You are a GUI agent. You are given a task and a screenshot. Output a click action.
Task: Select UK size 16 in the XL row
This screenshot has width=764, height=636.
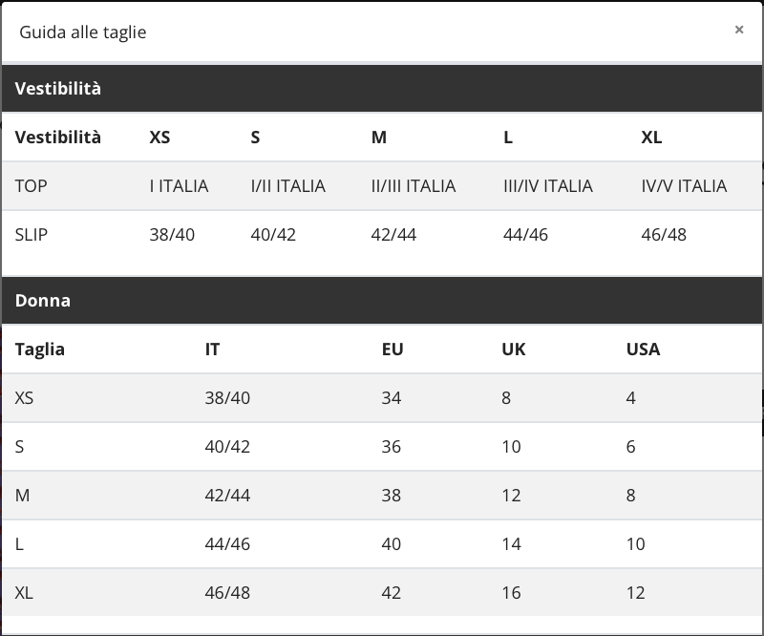pos(511,593)
